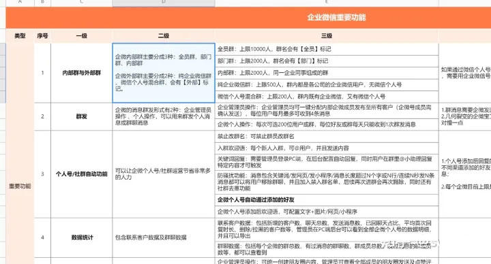Click the "群发" first-level cell
491x264 pixels.
click(x=81, y=116)
